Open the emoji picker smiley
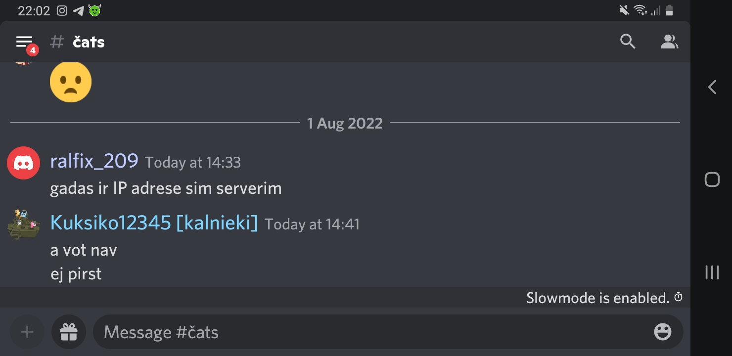The width and height of the screenshot is (732, 356). pos(662,332)
